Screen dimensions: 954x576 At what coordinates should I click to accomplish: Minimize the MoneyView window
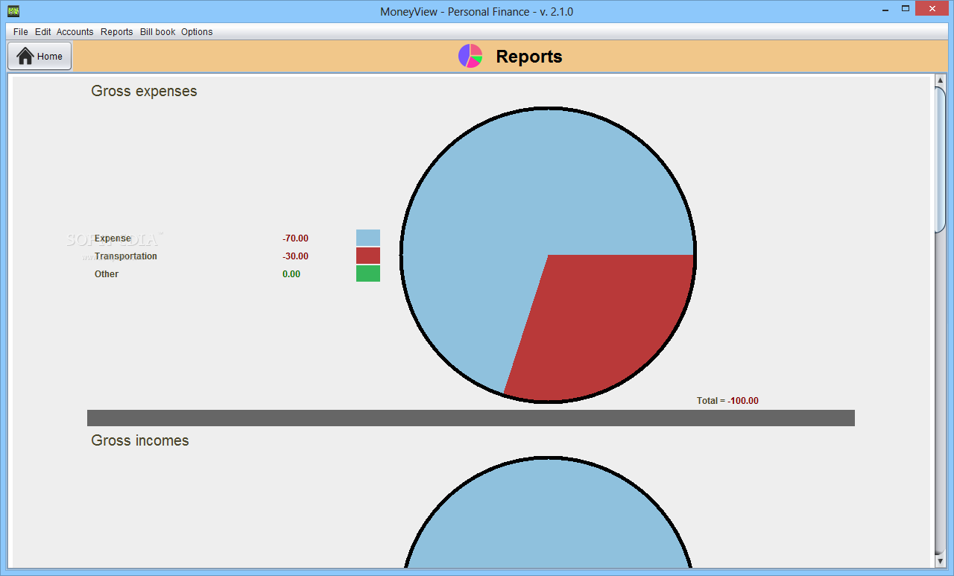885,8
